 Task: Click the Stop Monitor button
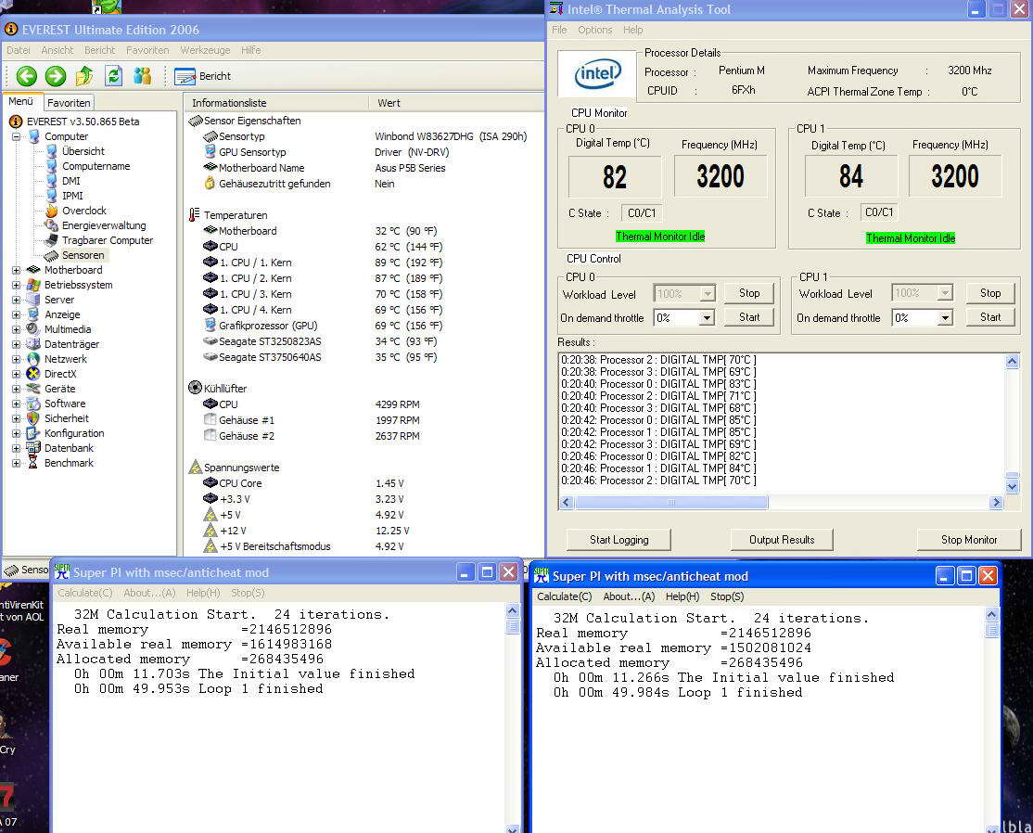[x=968, y=540]
